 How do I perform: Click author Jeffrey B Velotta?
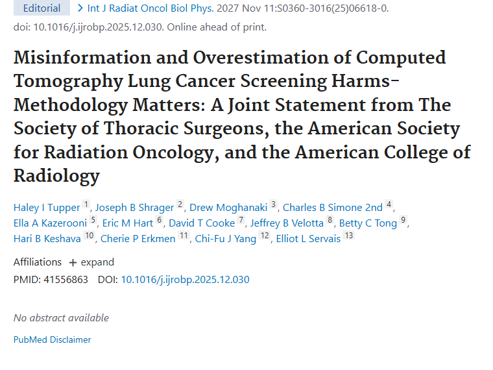[287, 223]
